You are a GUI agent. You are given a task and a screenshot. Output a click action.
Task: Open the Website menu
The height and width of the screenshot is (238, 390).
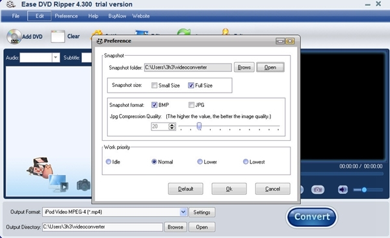coord(141,16)
